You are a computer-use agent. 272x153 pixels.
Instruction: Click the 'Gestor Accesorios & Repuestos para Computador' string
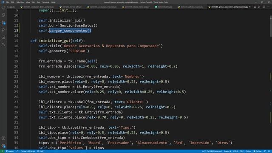(x=111, y=46)
